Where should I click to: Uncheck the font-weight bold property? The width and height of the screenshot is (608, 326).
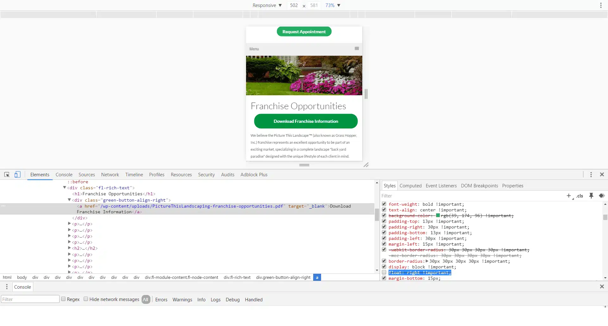pos(384,204)
